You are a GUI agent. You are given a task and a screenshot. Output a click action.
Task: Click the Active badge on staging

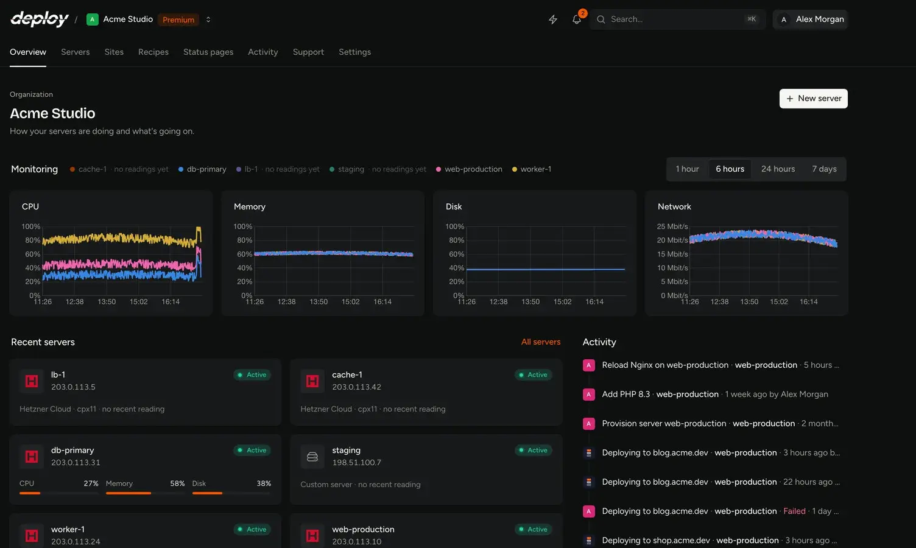[x=534, y=451]
